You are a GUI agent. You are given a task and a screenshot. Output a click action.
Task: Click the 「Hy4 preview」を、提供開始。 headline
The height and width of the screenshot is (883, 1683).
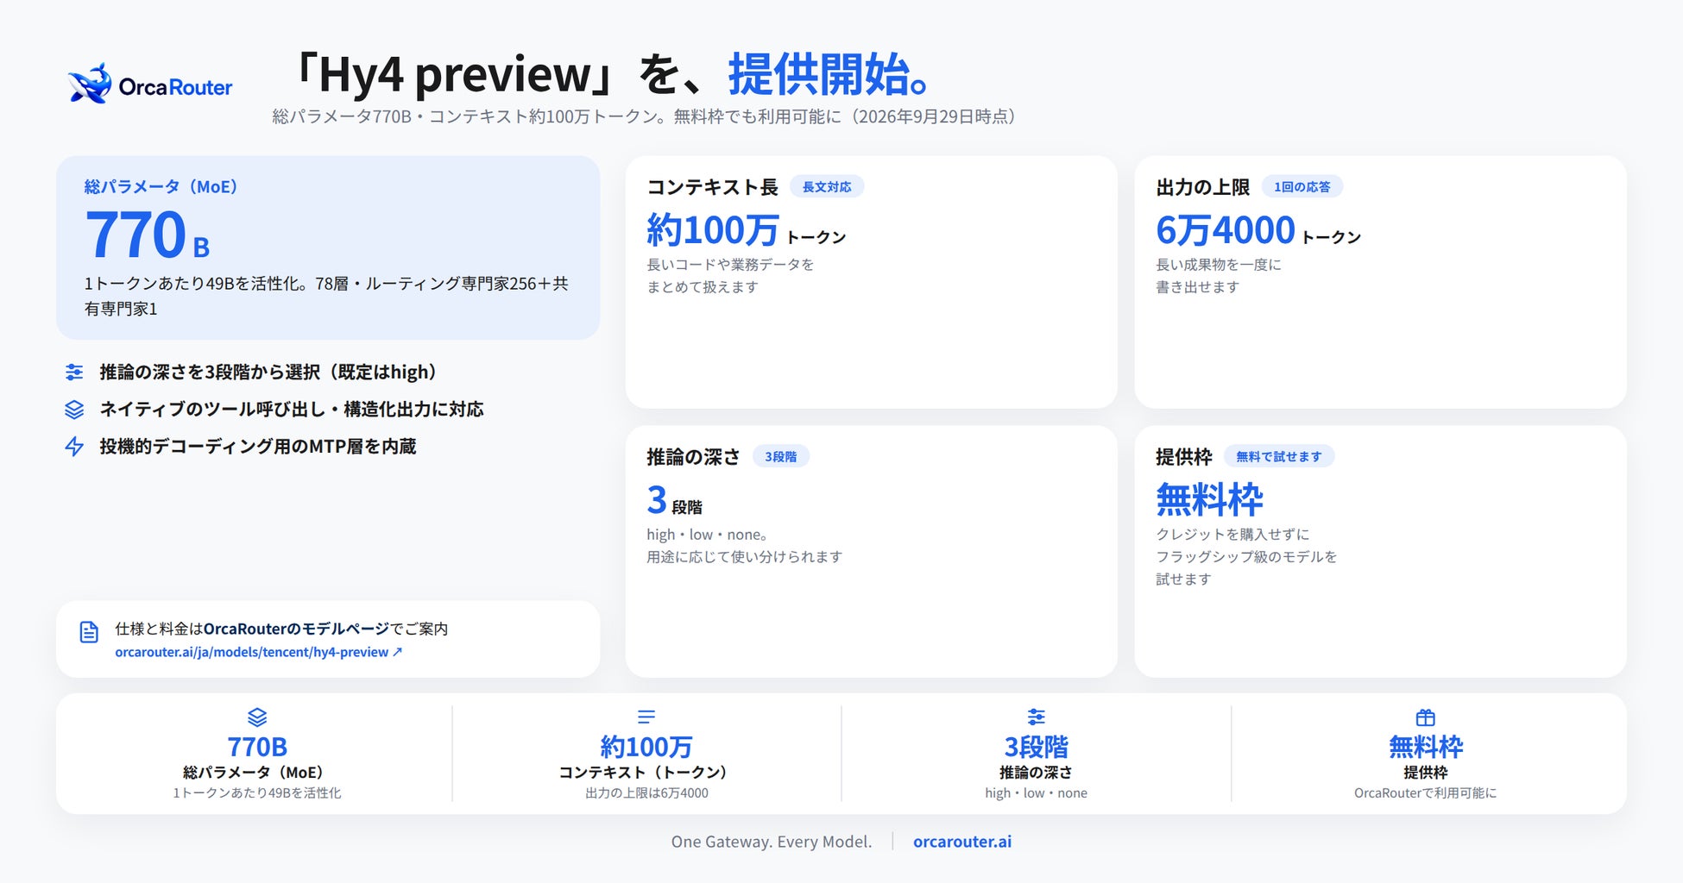612,74
